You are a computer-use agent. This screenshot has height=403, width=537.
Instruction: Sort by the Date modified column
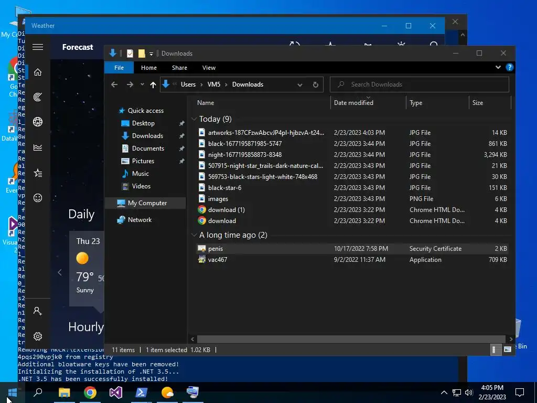tap(353, 102)
